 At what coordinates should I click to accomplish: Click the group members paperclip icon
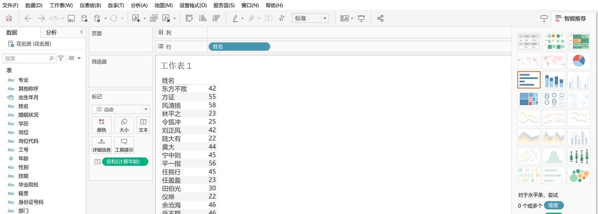click(252, 18)
